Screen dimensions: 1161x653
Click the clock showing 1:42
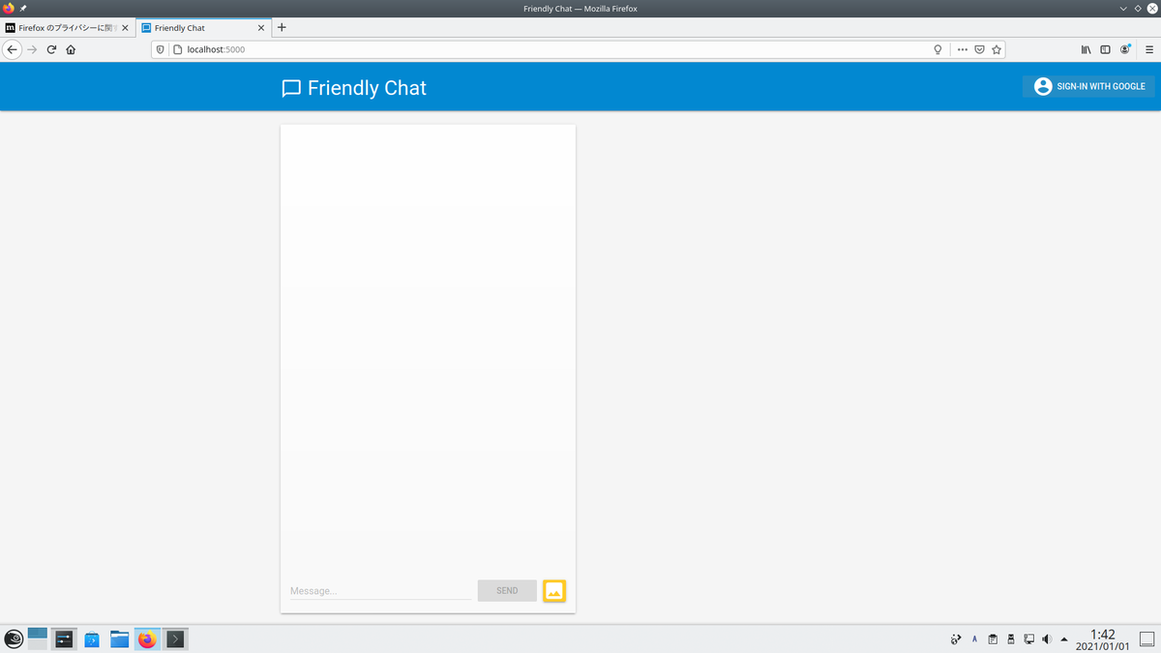(x=1102, y=638)
